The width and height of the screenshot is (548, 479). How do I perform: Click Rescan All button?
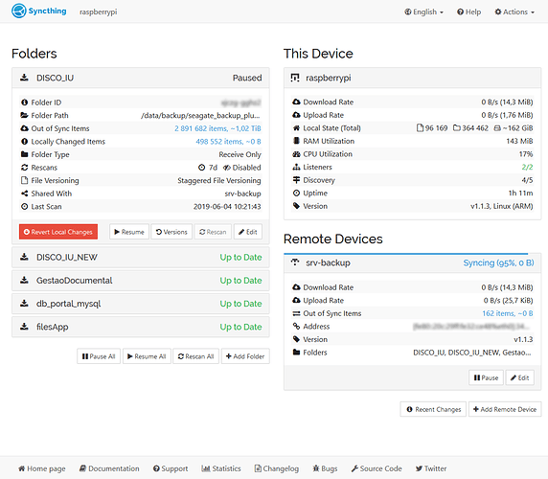[195, 356]
